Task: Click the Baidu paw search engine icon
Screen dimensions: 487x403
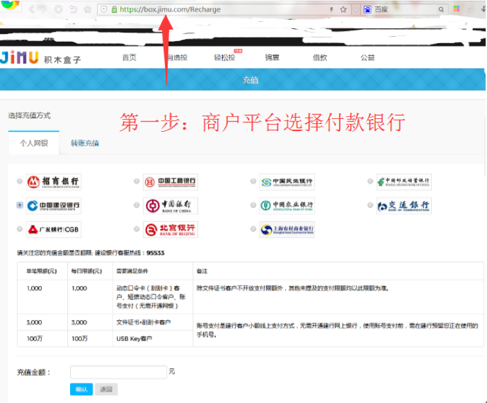Action: 367,10
